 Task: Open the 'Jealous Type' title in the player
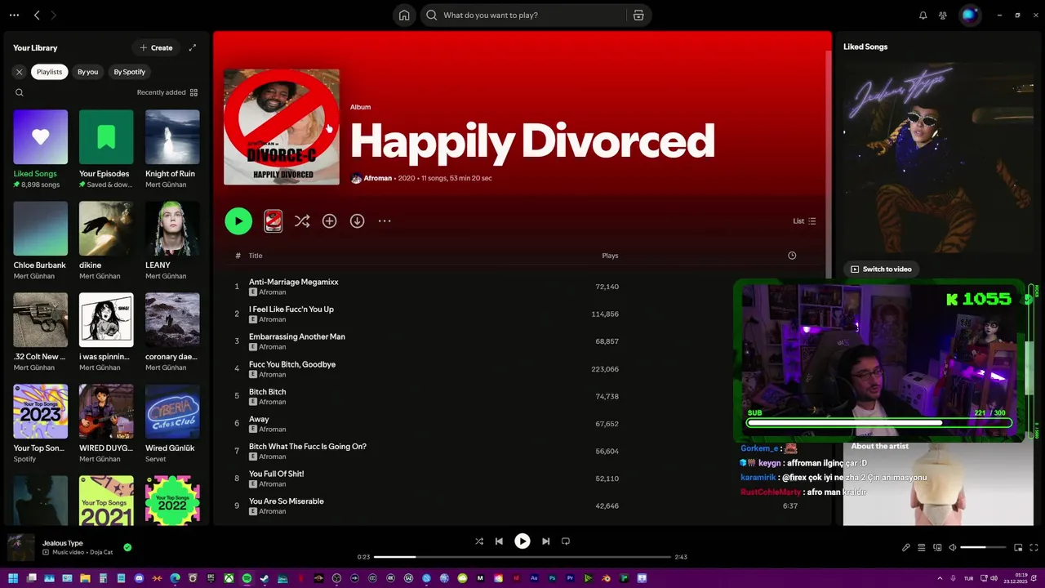coord(63,543)
